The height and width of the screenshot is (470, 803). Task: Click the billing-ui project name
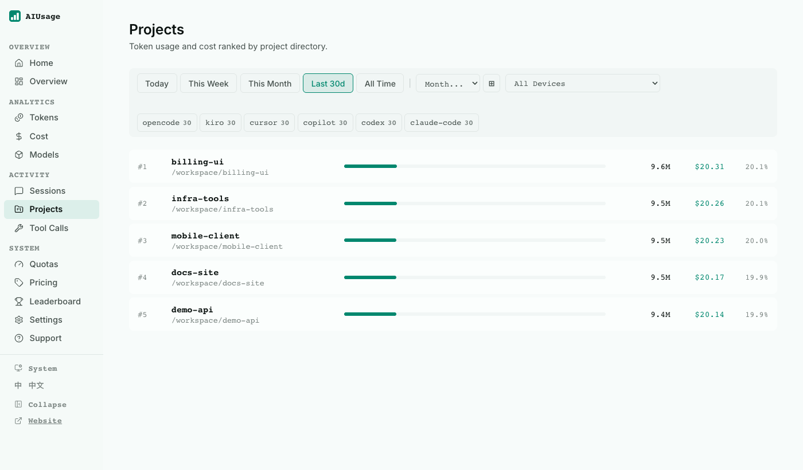click(197, 162)
